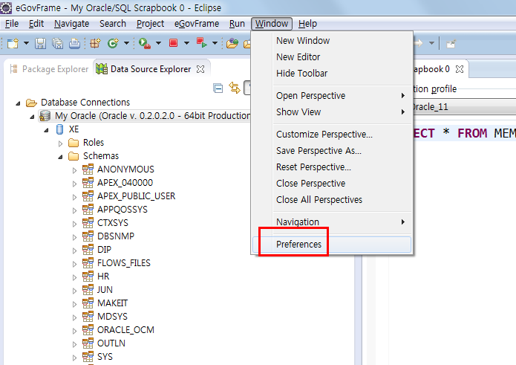Select New Window menu entry

tap(332, 41)
